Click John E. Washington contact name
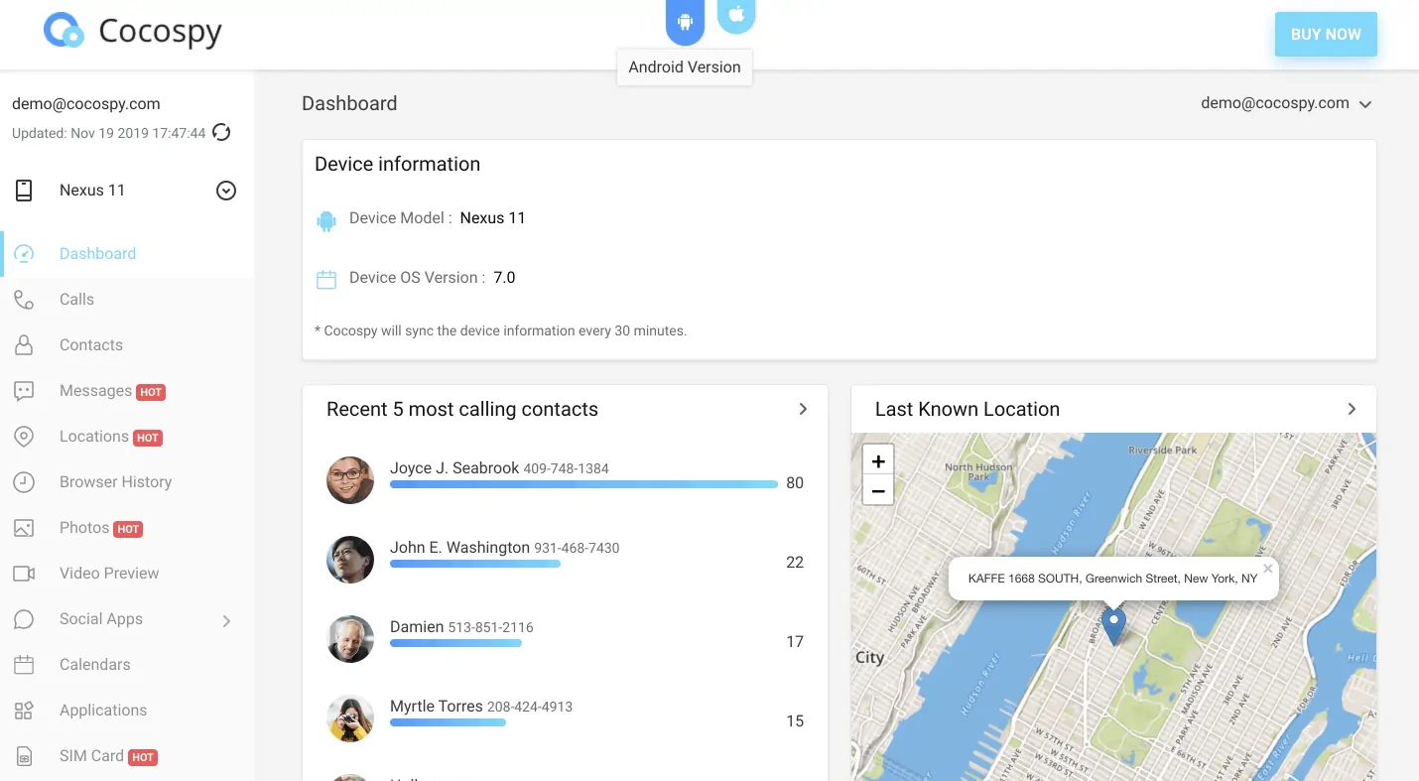Viewport: 1419px width, 781px height. (x=459, y=547)
